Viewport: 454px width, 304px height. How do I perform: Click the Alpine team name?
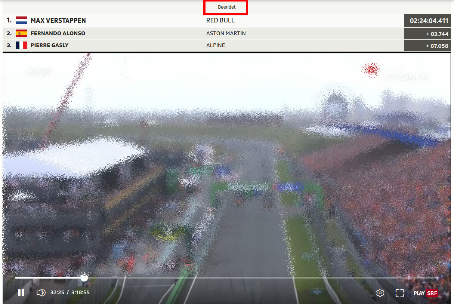click(x=216, y=45)
